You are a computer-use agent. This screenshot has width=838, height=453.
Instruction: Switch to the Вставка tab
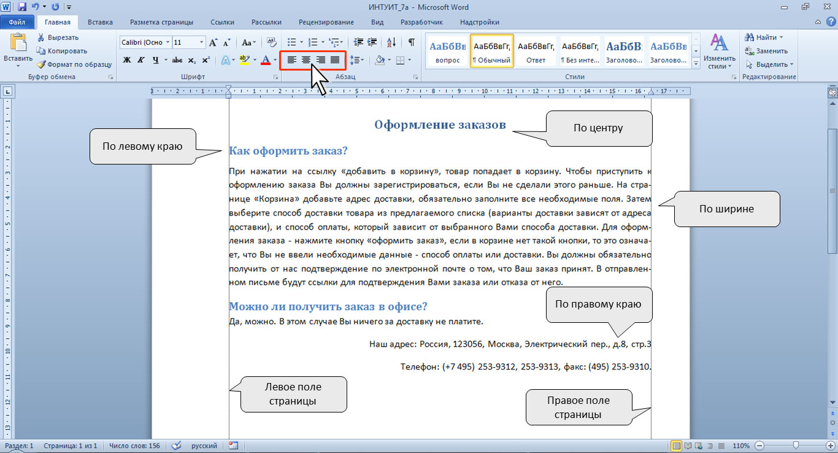(100, 22)
